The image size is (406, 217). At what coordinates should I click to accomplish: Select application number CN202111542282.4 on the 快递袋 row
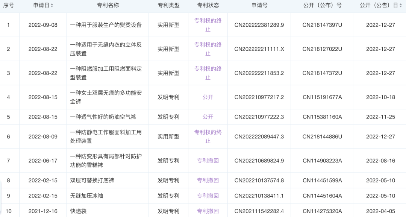point(259,211)
